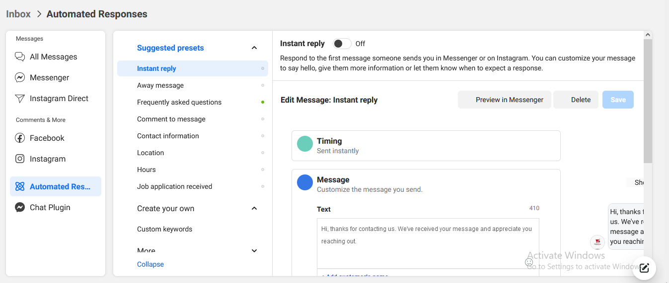
Task: Select Job application received preset
Action: coord(174,187)
